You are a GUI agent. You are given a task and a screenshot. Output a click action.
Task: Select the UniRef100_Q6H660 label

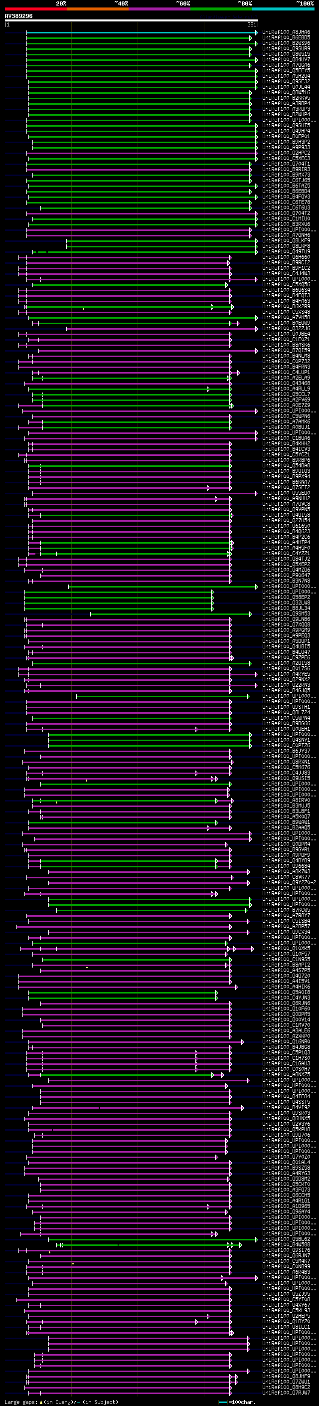tap(286, 257)
